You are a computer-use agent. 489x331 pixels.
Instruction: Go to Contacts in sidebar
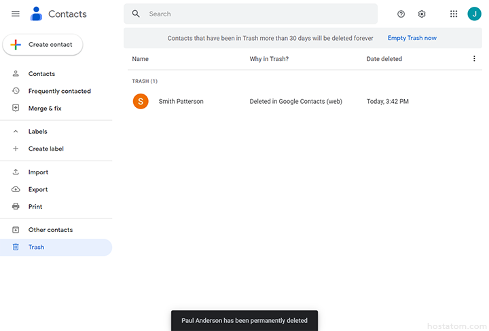click(41, 74)
